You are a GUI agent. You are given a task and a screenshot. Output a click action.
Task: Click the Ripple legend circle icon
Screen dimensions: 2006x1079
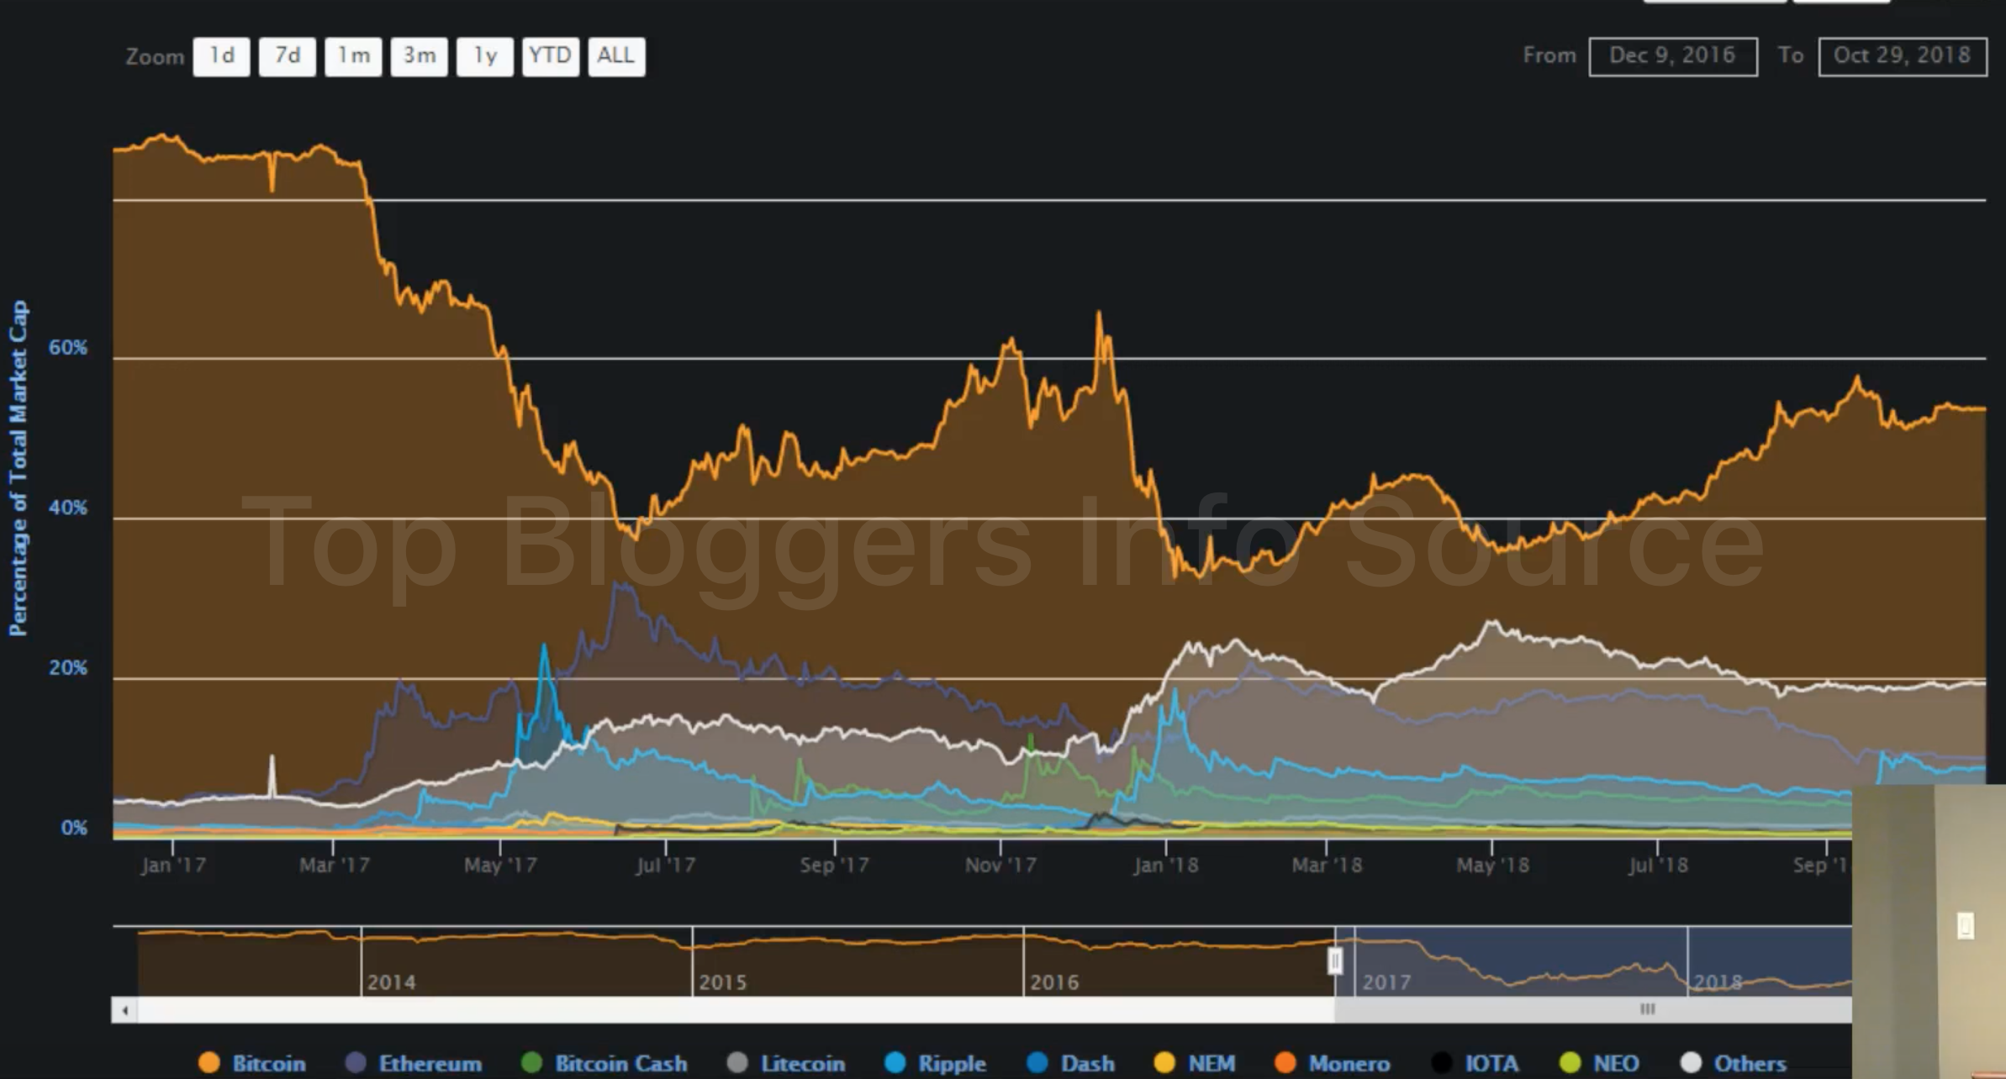[895, 1063]
